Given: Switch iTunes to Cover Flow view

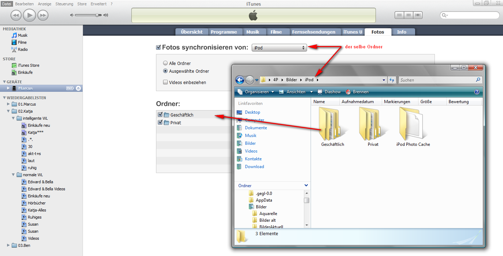Looking at the screenshot, I should 418,15.
